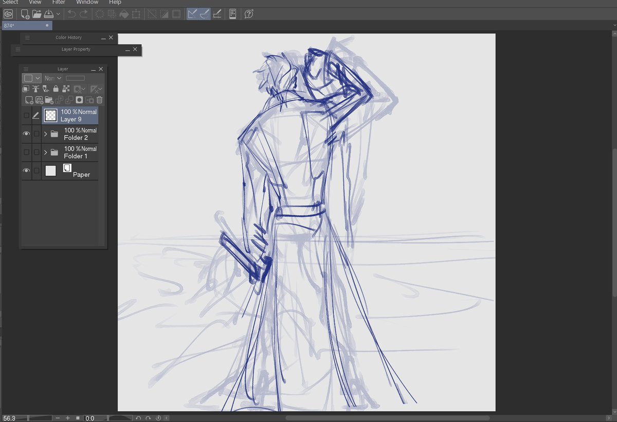
Task: Redo the last undone action
Action: [83, 14]
